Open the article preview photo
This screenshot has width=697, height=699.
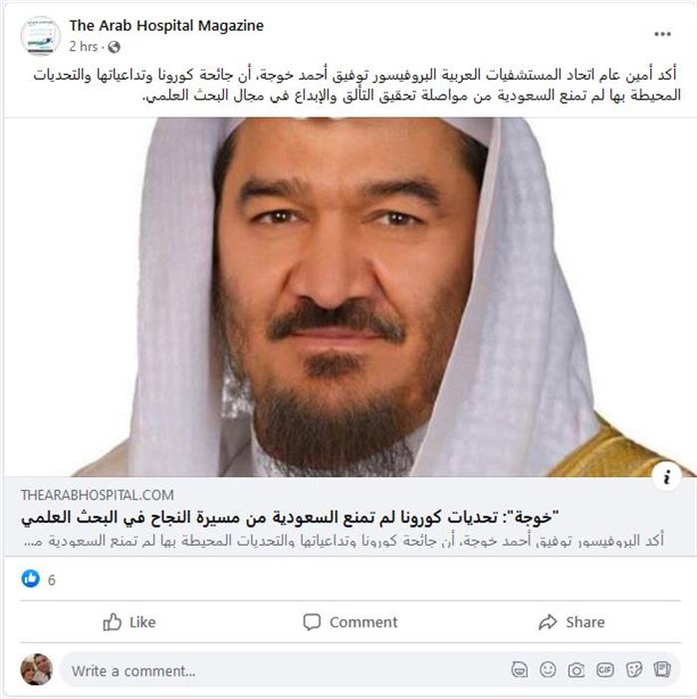coord(349,297)
